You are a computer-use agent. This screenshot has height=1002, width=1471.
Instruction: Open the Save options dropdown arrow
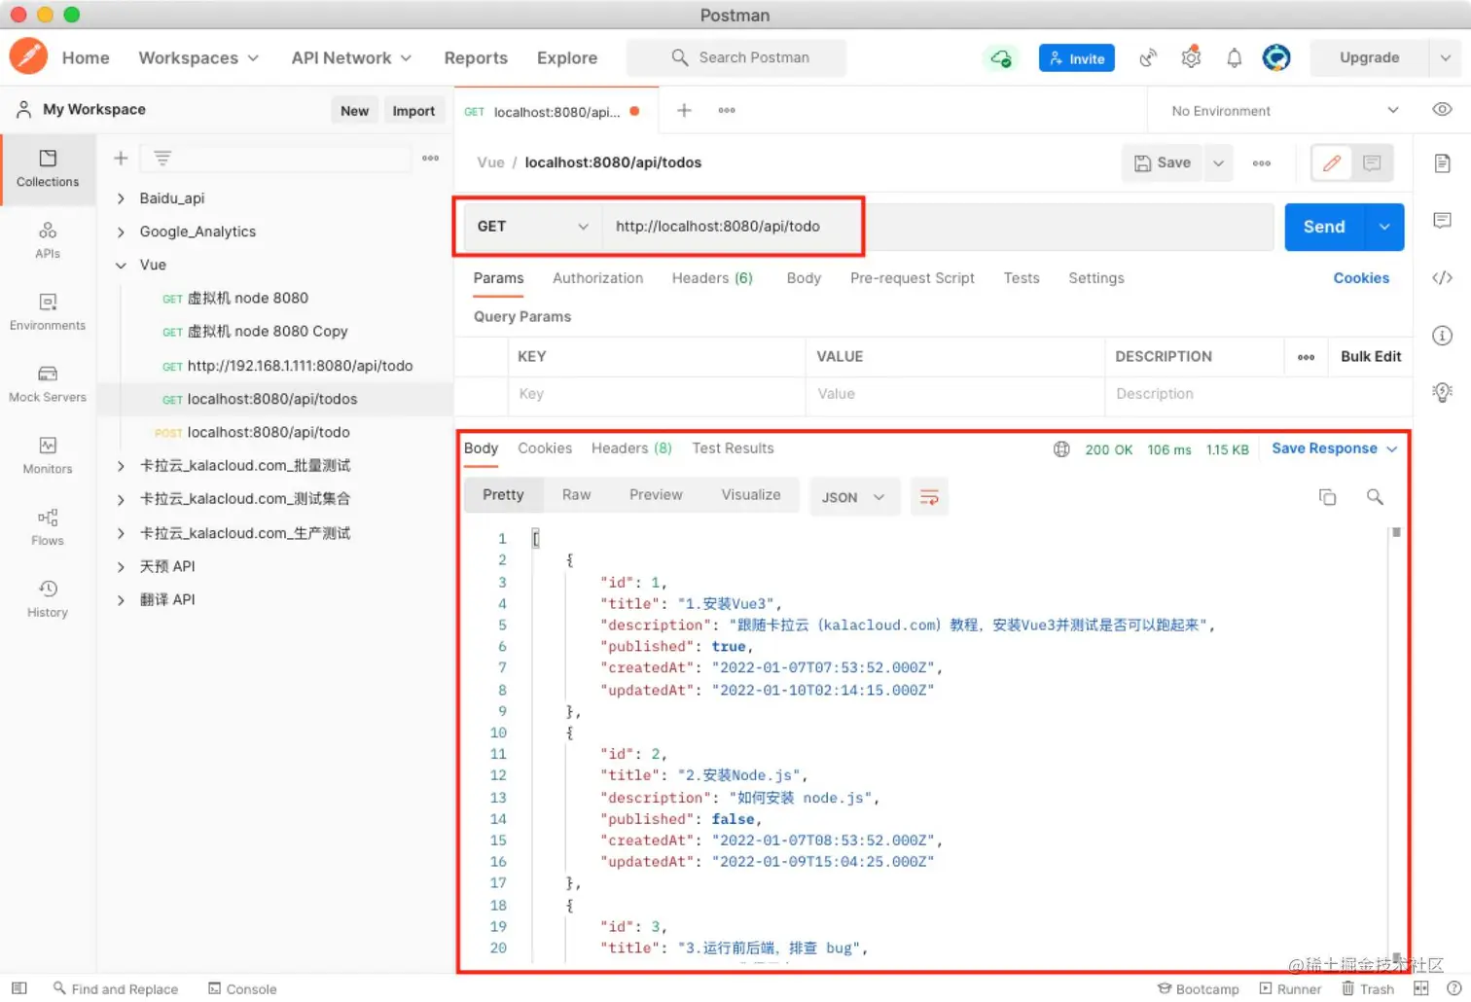coord(1218,162)
